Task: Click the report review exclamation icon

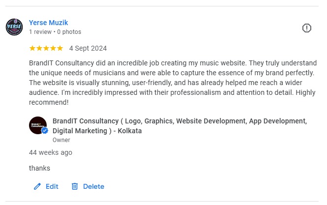Action: [x=307, y=28]
